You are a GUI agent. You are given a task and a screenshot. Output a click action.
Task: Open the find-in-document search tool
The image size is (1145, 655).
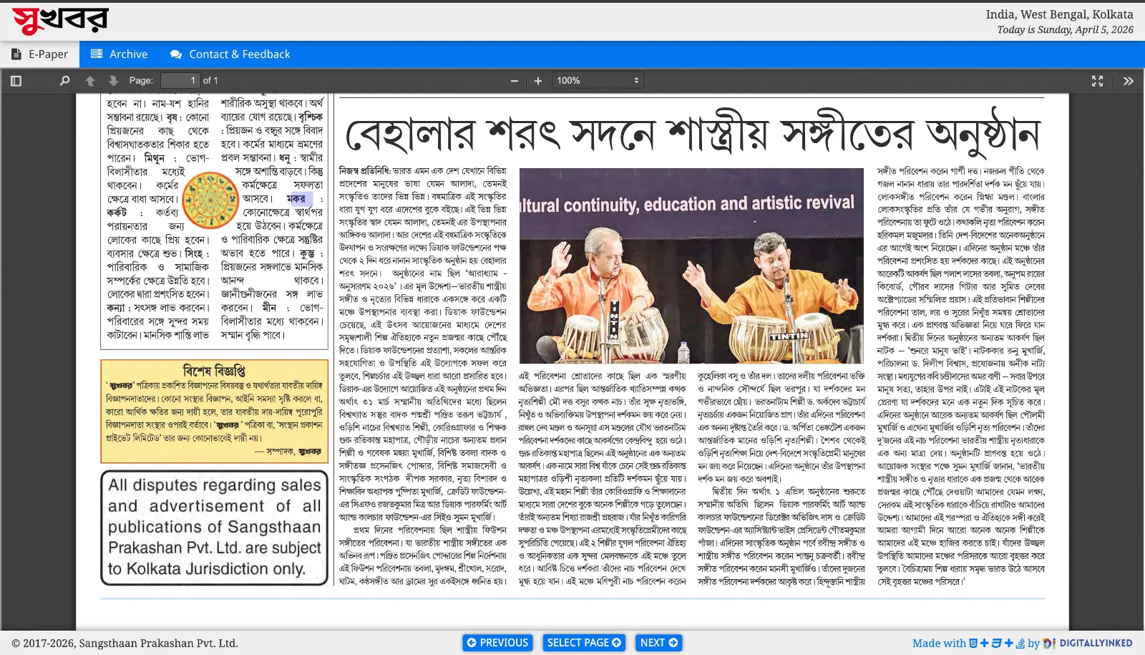(64, 81)
